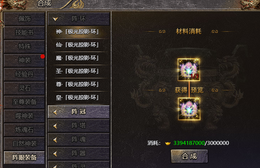
Task: Expand the 阵器 category arrow
Action: 55,154
